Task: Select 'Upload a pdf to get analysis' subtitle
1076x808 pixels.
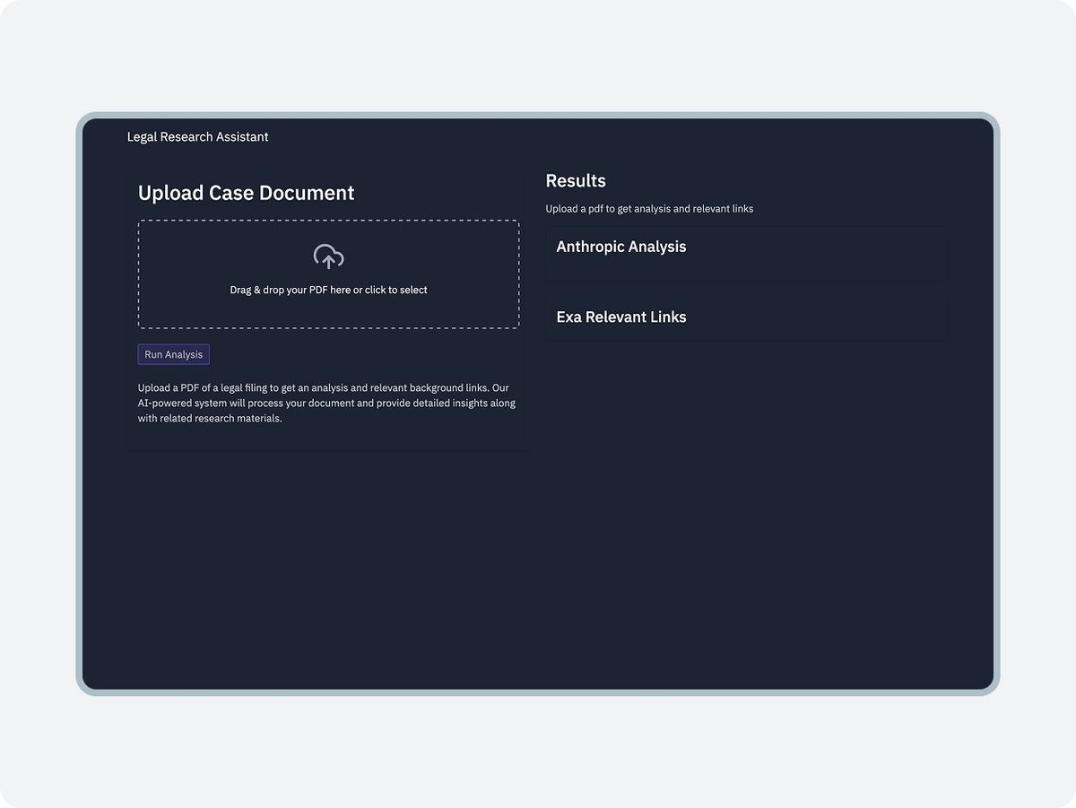Action: (x=649, y=208)
